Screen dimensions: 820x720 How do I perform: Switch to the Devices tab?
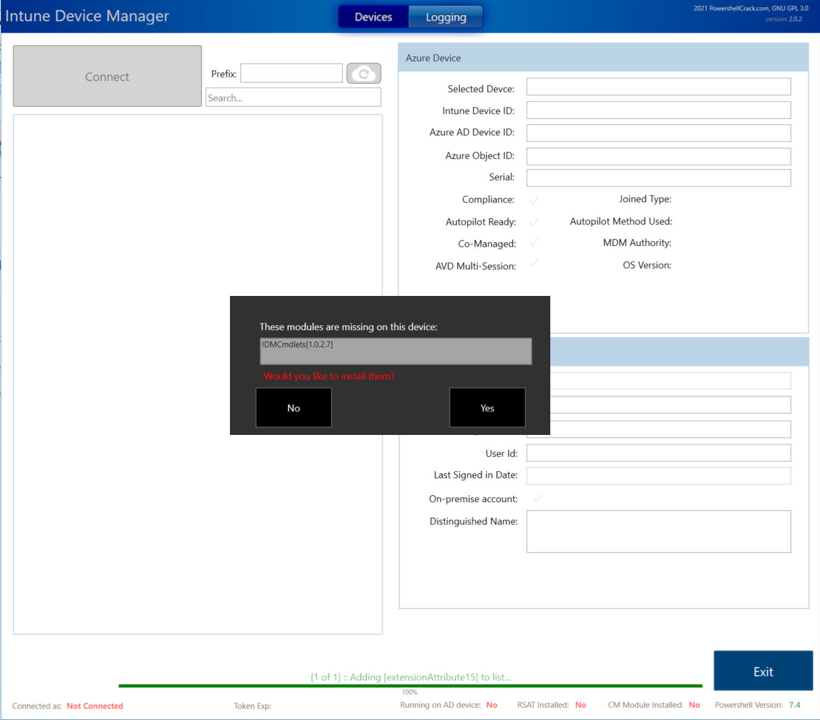(373, 17)
